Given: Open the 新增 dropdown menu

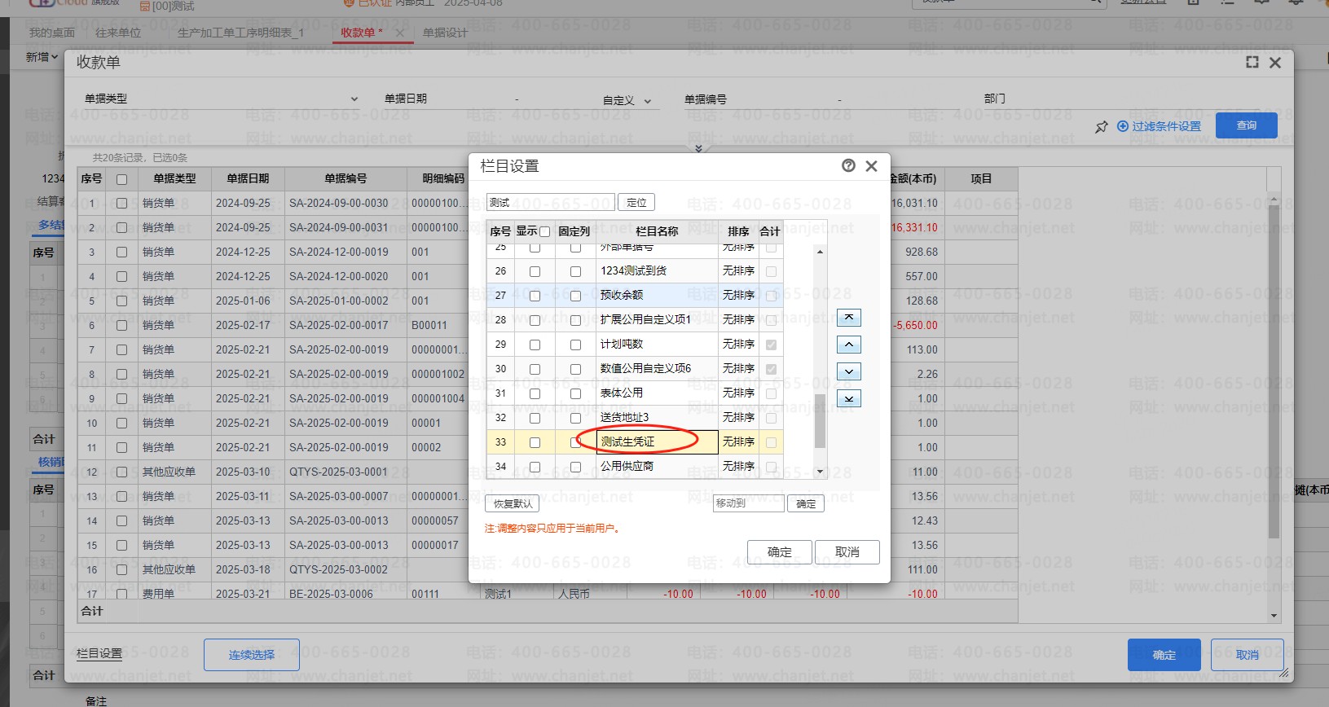Looking at the screenshot, I should (x=42, y=57).
